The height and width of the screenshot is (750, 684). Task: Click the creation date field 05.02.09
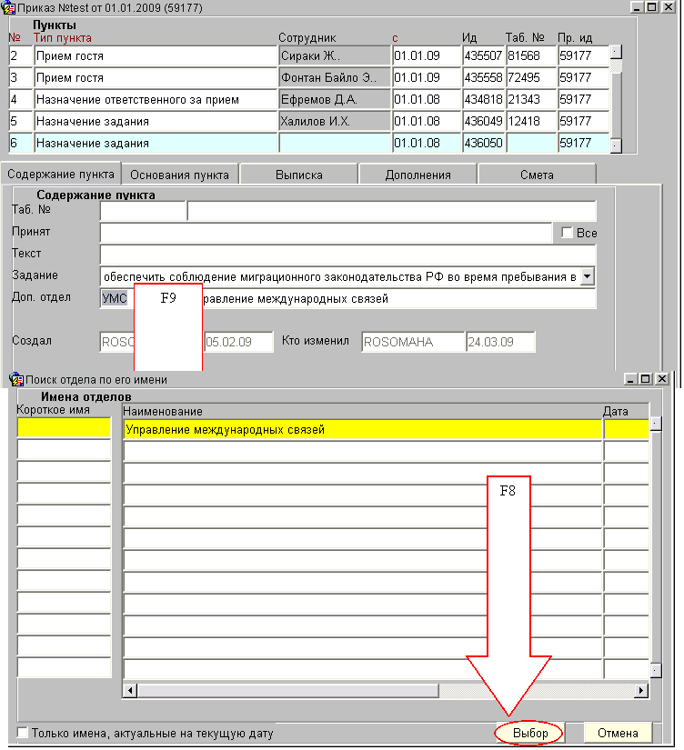coord(238,342)
